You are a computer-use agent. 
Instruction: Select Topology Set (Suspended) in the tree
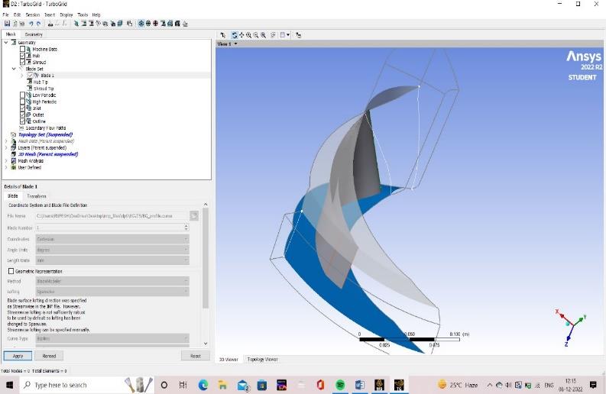click(x=45, y=134)
